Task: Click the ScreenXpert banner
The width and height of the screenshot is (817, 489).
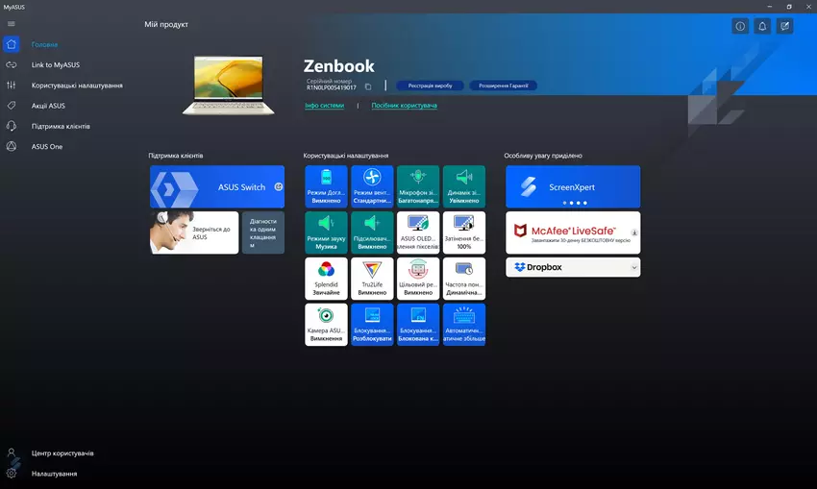Action: pyautogui.click(x=573, y=186)
